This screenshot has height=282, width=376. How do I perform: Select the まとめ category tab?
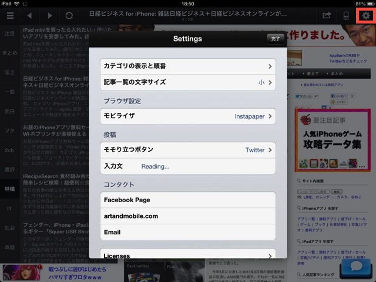(9, 53)
